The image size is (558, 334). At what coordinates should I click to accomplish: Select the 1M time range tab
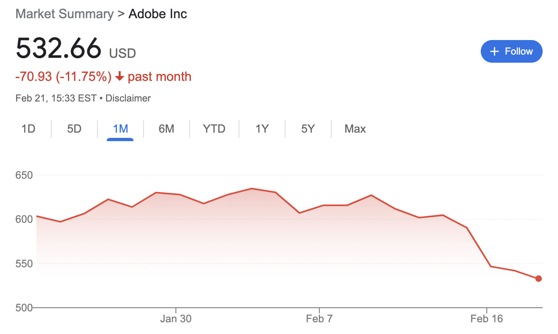[120, 129]
